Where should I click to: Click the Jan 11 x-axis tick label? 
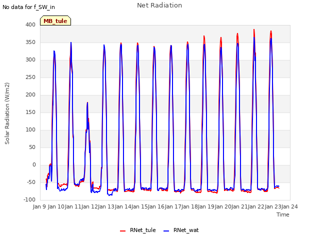tap(73, 206)
